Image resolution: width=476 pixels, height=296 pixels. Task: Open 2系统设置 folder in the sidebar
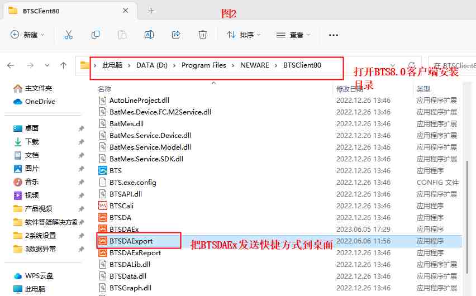[x=35, y=235]
